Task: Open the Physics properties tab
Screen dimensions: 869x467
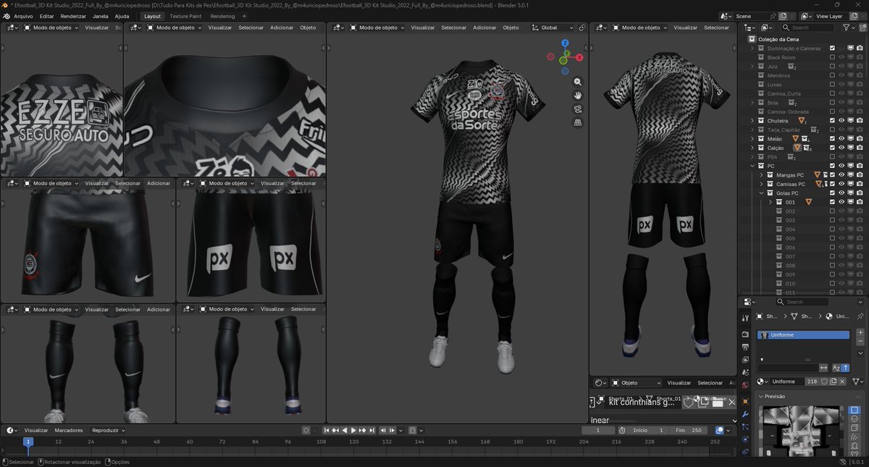Action: coord(745,439)
